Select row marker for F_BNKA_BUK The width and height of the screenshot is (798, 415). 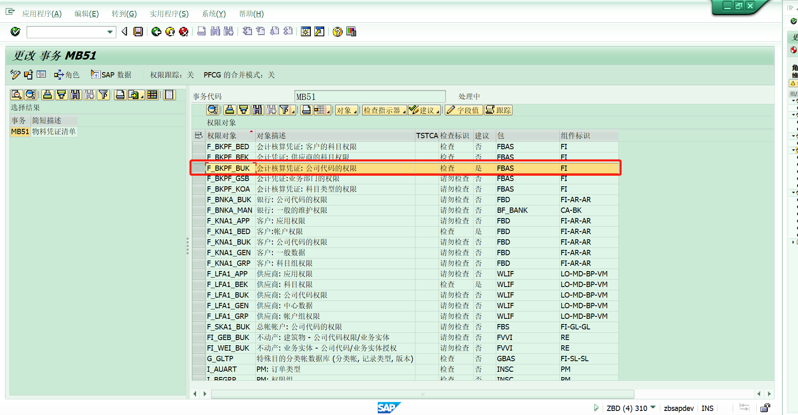coord(199,200)
